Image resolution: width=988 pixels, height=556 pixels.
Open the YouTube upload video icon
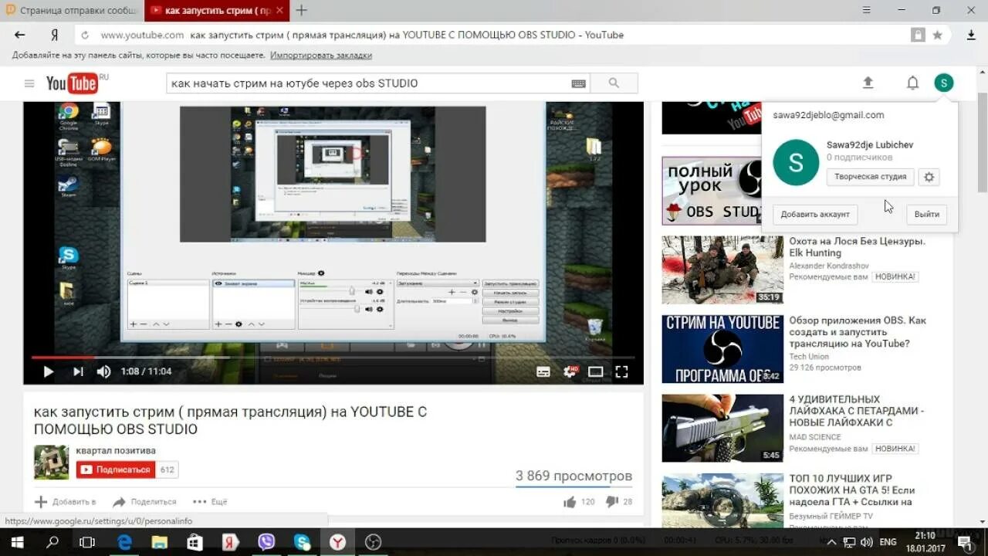pos(868,83)
